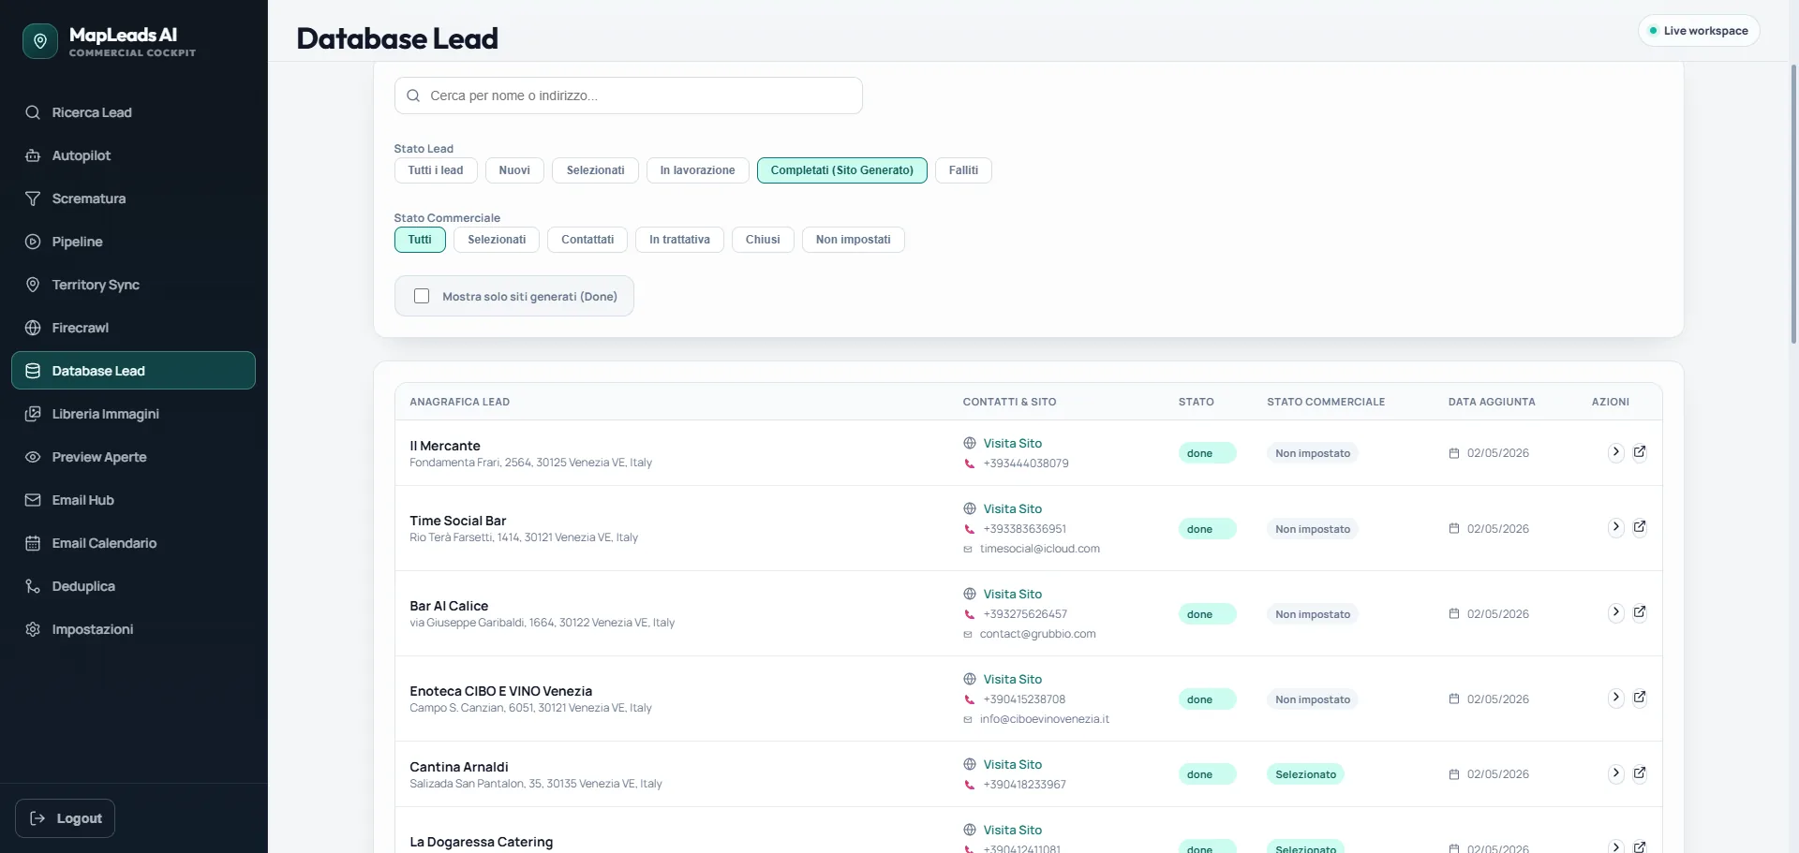1799x853 pixels.
Task: Open external link icon for Time Social Bar
Action: [1640, 527]
